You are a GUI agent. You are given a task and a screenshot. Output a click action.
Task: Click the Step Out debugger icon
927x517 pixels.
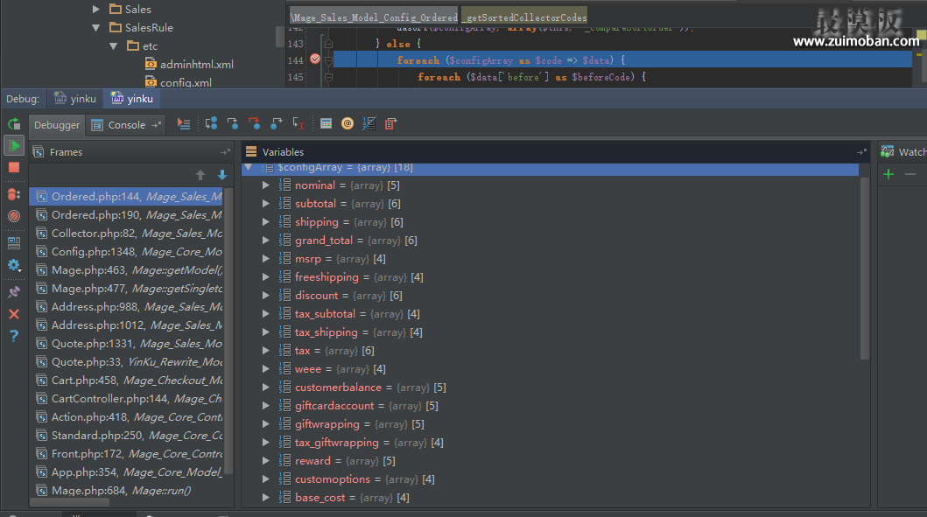point(277,124)
